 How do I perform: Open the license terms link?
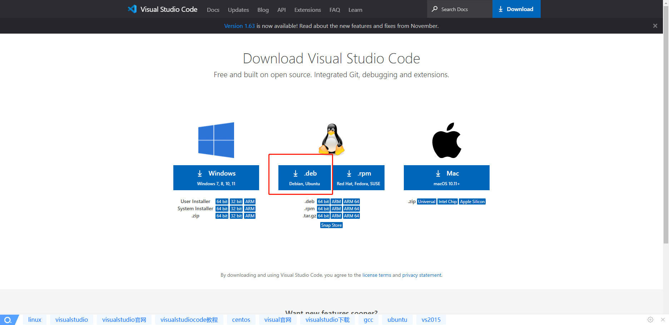(377, 275)
